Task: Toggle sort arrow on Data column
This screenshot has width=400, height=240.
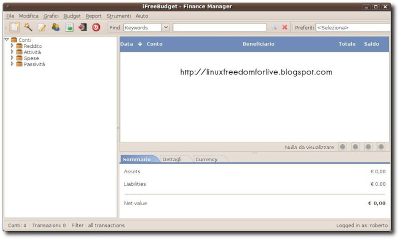Action: click(x=140, y=44)
